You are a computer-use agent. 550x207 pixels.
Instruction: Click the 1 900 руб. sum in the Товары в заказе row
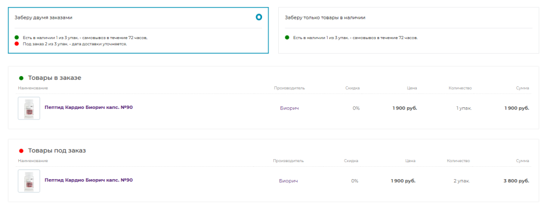516,108
